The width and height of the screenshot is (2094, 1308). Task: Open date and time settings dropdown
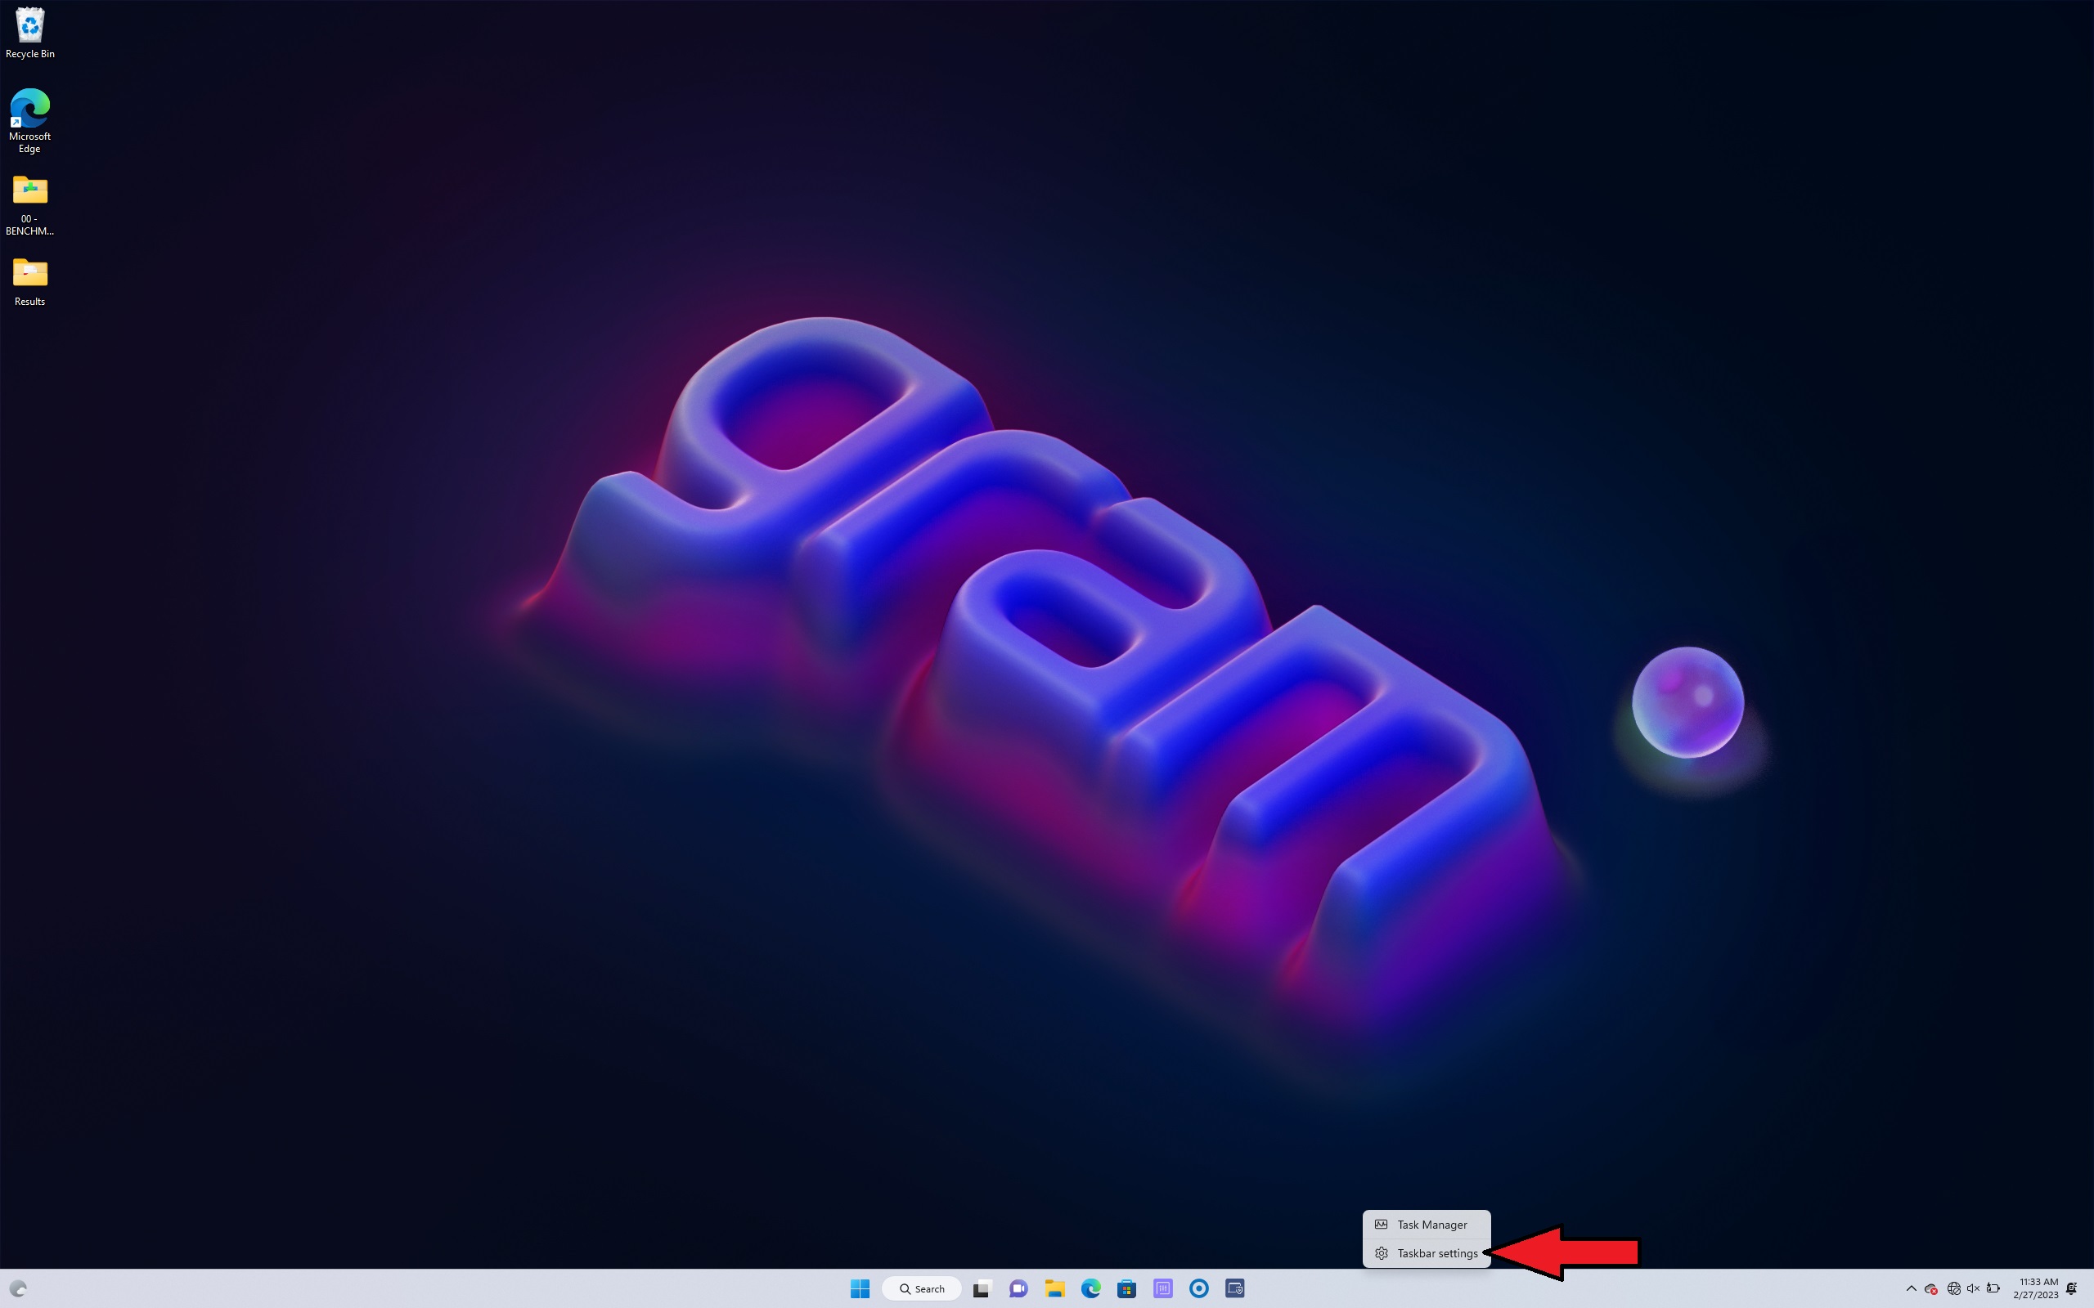(2037, 1288)
